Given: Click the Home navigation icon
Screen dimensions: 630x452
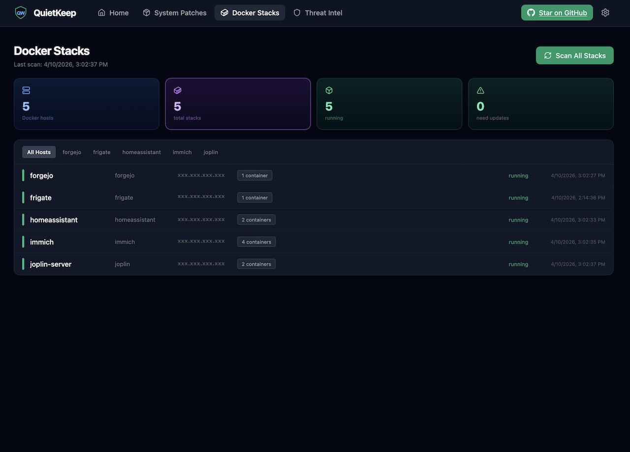Looking at the screenshot, I should (101, 13).
